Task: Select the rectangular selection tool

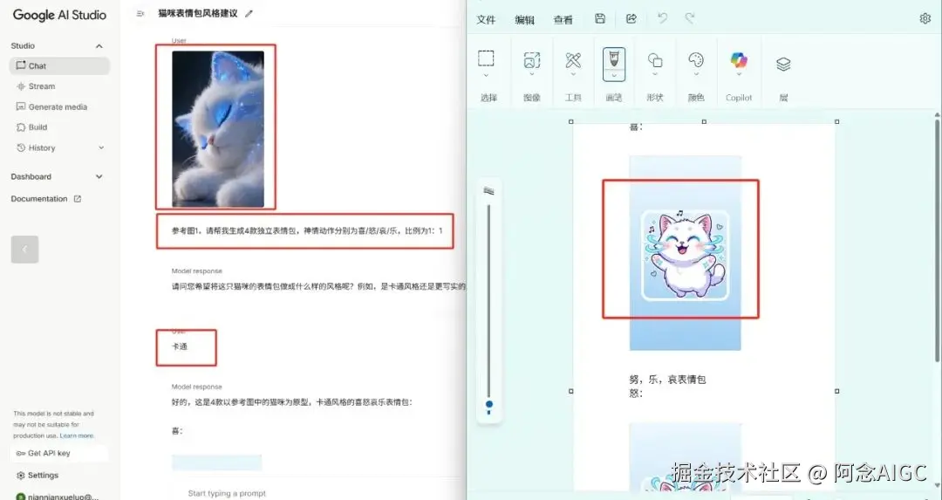Action: coord(486,58)
